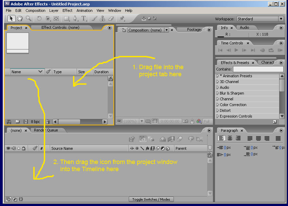Select the Clone Stamp tool
The width and height of the screenshot is (288, 206).
[103, 19]
